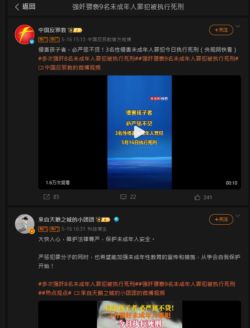Open comments with 22 replies
The image size is (250, 328).
(x=128, y=197)
